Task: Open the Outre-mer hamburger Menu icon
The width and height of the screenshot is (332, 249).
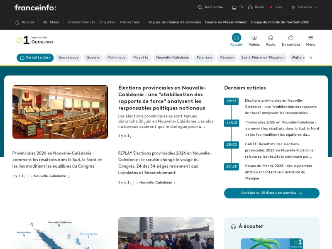Action: coord(310,38)
